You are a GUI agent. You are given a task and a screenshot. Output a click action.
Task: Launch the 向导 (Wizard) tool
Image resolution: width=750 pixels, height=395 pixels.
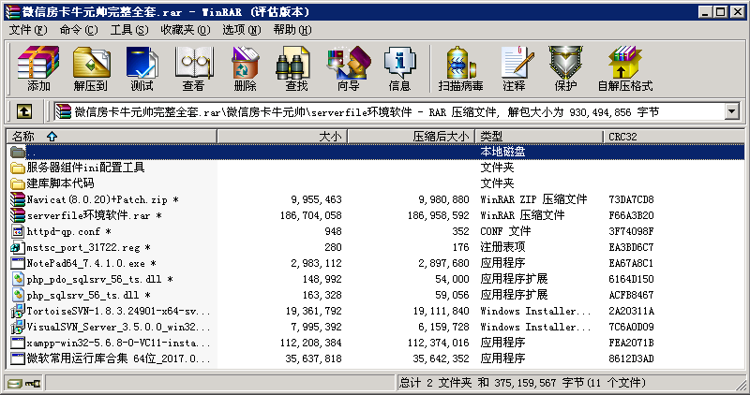pos(348,69)
